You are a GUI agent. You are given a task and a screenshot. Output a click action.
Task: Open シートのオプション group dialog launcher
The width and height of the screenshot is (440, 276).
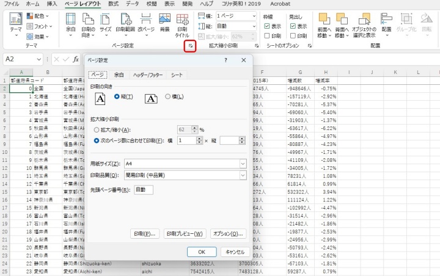pyautogui.click(x=309, y=45)
